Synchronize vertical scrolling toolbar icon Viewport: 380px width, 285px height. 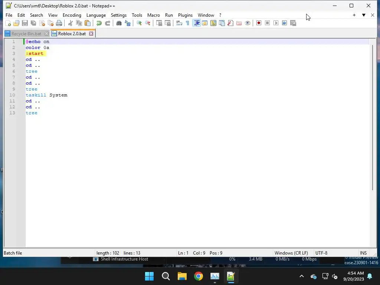[x=159, y=23]
